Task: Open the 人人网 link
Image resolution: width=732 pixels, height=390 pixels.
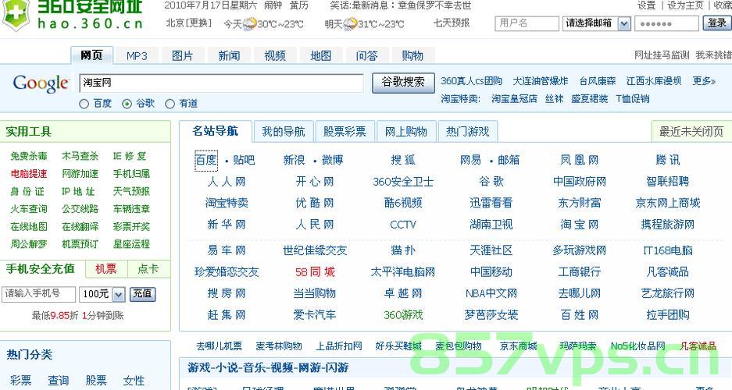Action: tap(227, 182)
